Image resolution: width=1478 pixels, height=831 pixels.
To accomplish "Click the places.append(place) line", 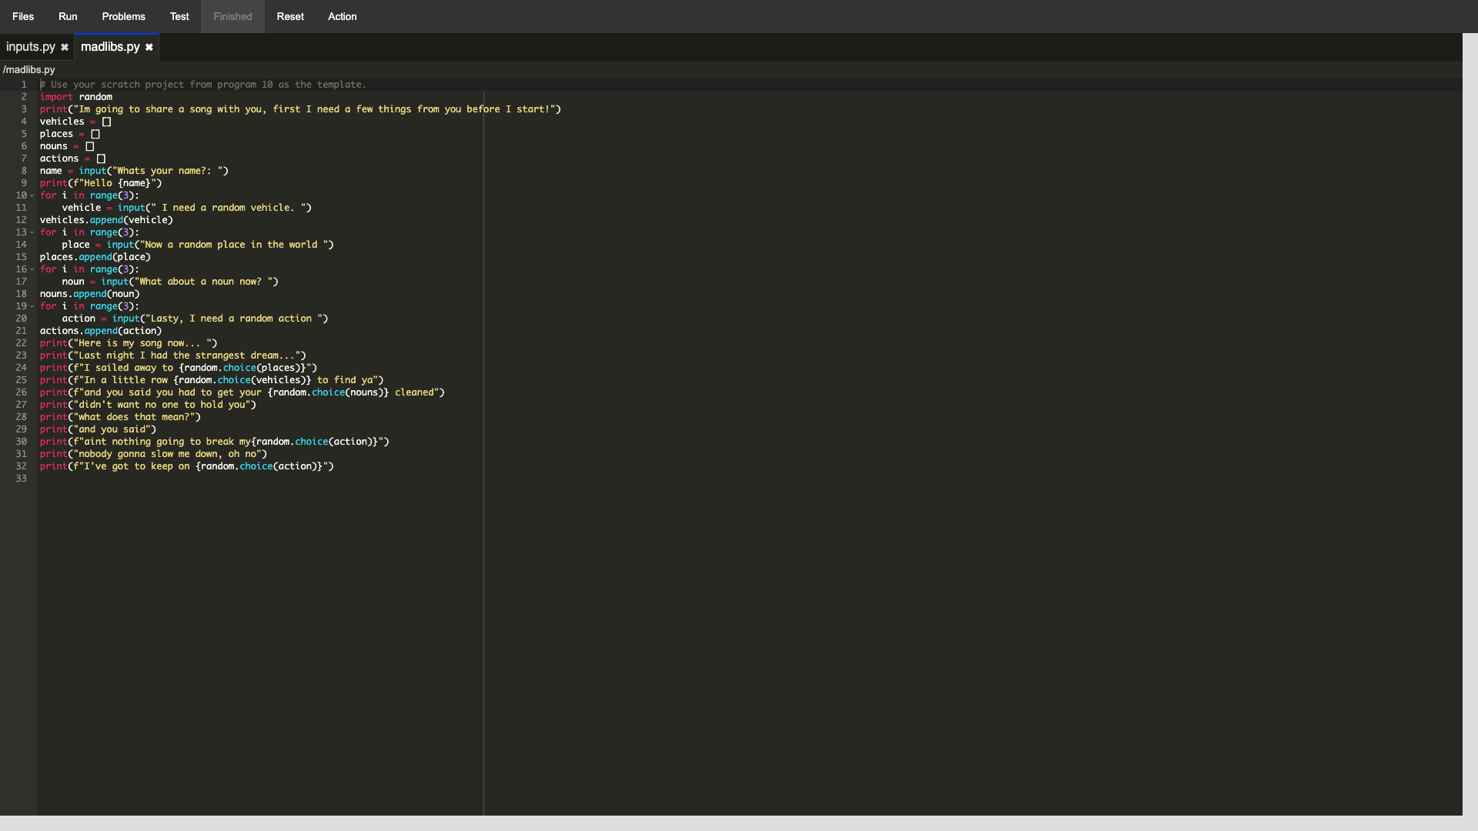I will click(x=95, y=257).
